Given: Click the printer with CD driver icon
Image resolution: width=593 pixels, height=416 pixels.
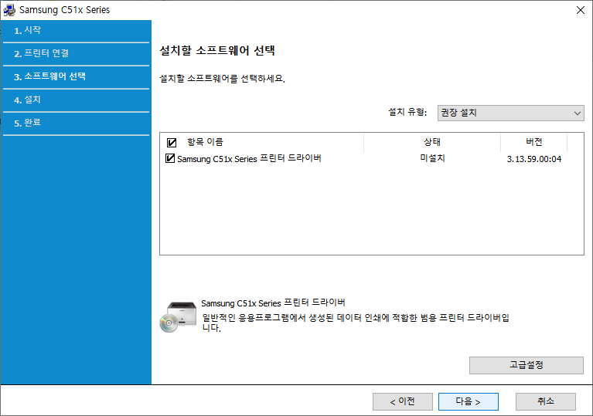Looking at the screenshot, I should click(178, 316).
